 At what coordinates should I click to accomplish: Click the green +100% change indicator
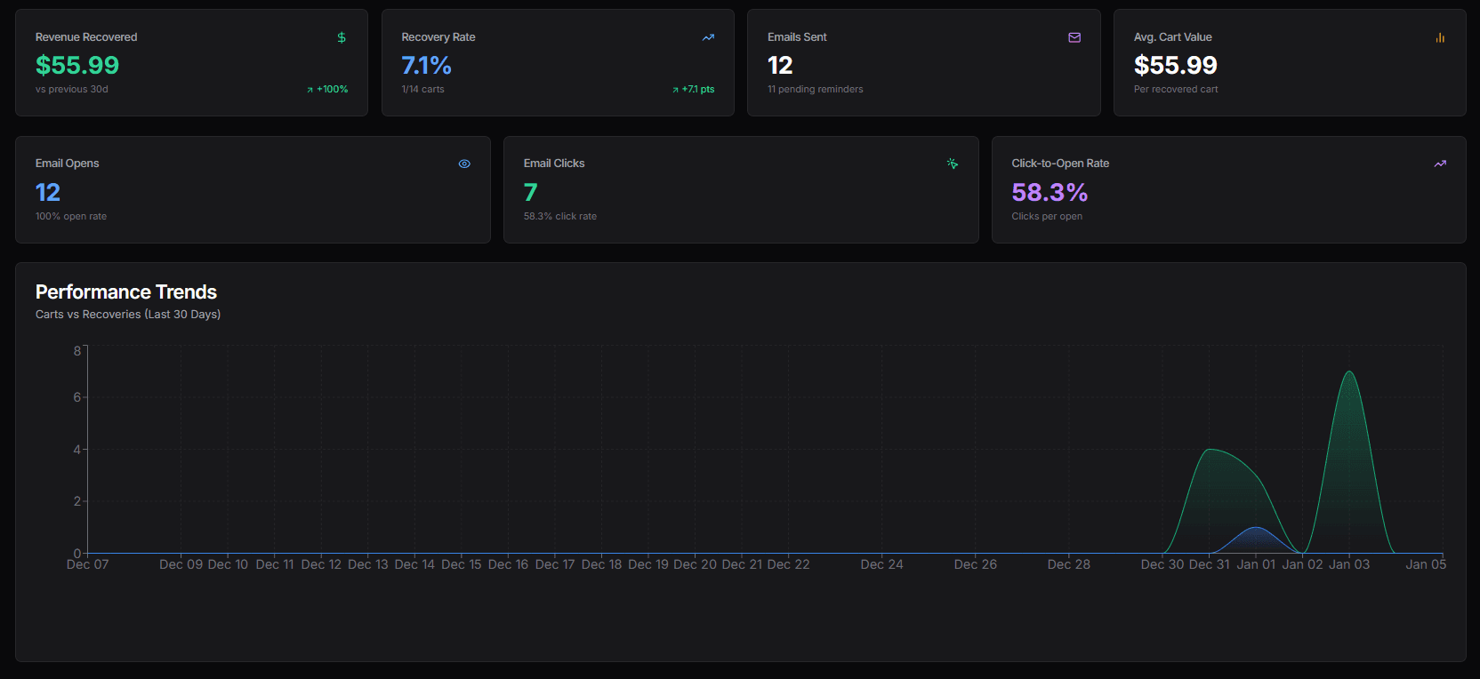(327, 89)
